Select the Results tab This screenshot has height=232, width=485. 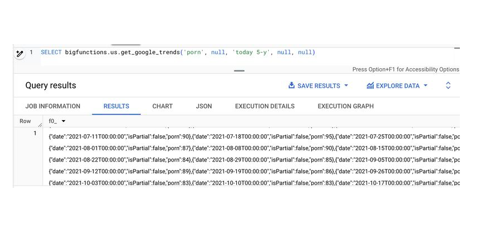point(116,106)
